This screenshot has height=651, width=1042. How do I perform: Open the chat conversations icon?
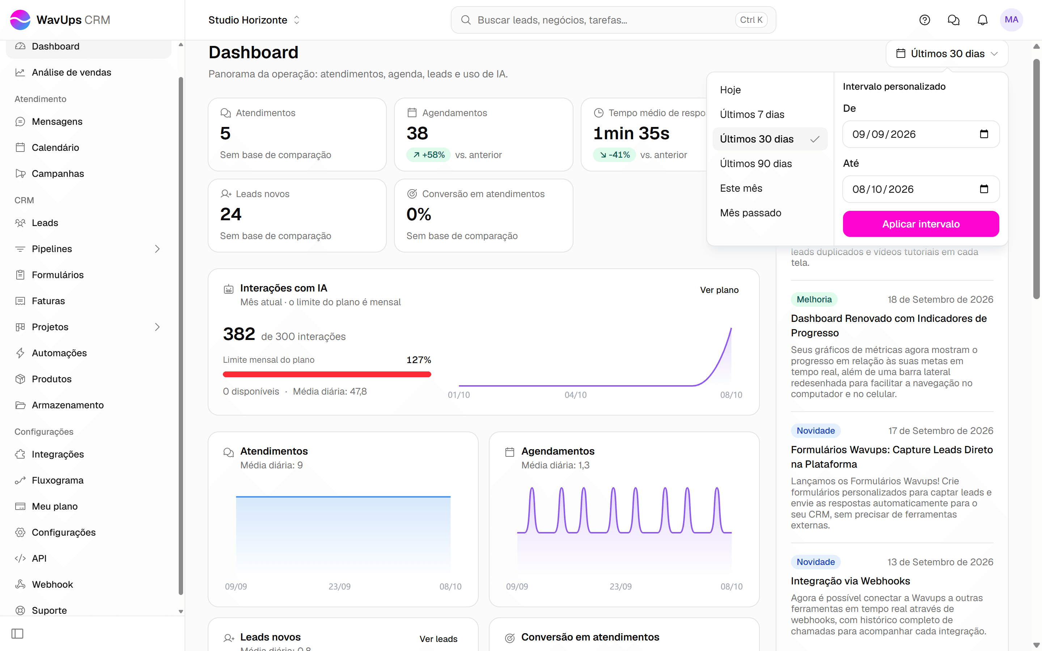point(953,20)
